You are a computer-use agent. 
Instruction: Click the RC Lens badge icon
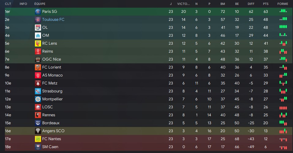38,43
